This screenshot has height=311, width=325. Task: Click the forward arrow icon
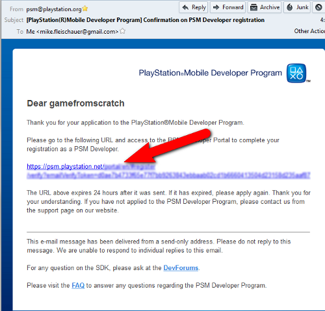pos(216,8)
